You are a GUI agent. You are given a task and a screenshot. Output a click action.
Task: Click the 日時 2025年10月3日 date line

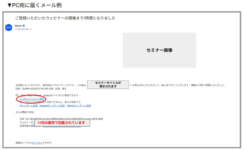coord(41,89)
